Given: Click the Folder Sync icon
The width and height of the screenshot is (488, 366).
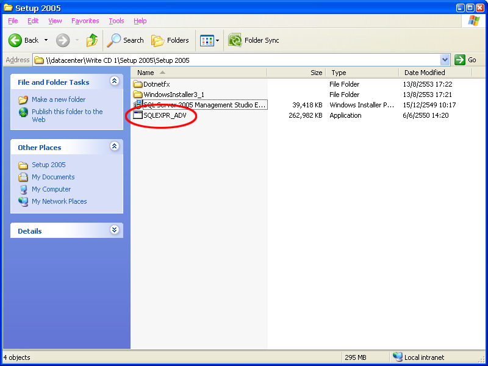Looking at the screenshot, I should pyautogui.click(x=235, y=40).
